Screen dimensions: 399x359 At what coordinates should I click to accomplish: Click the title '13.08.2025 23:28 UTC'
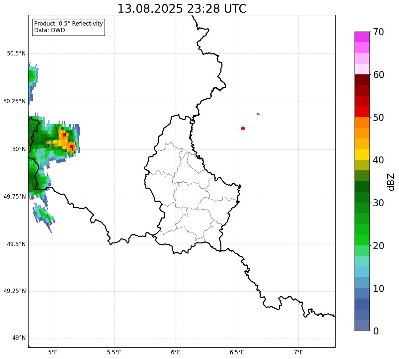click(x=182, y=9)
